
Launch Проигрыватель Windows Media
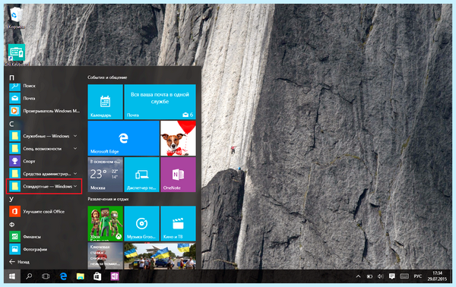[43, 111]
